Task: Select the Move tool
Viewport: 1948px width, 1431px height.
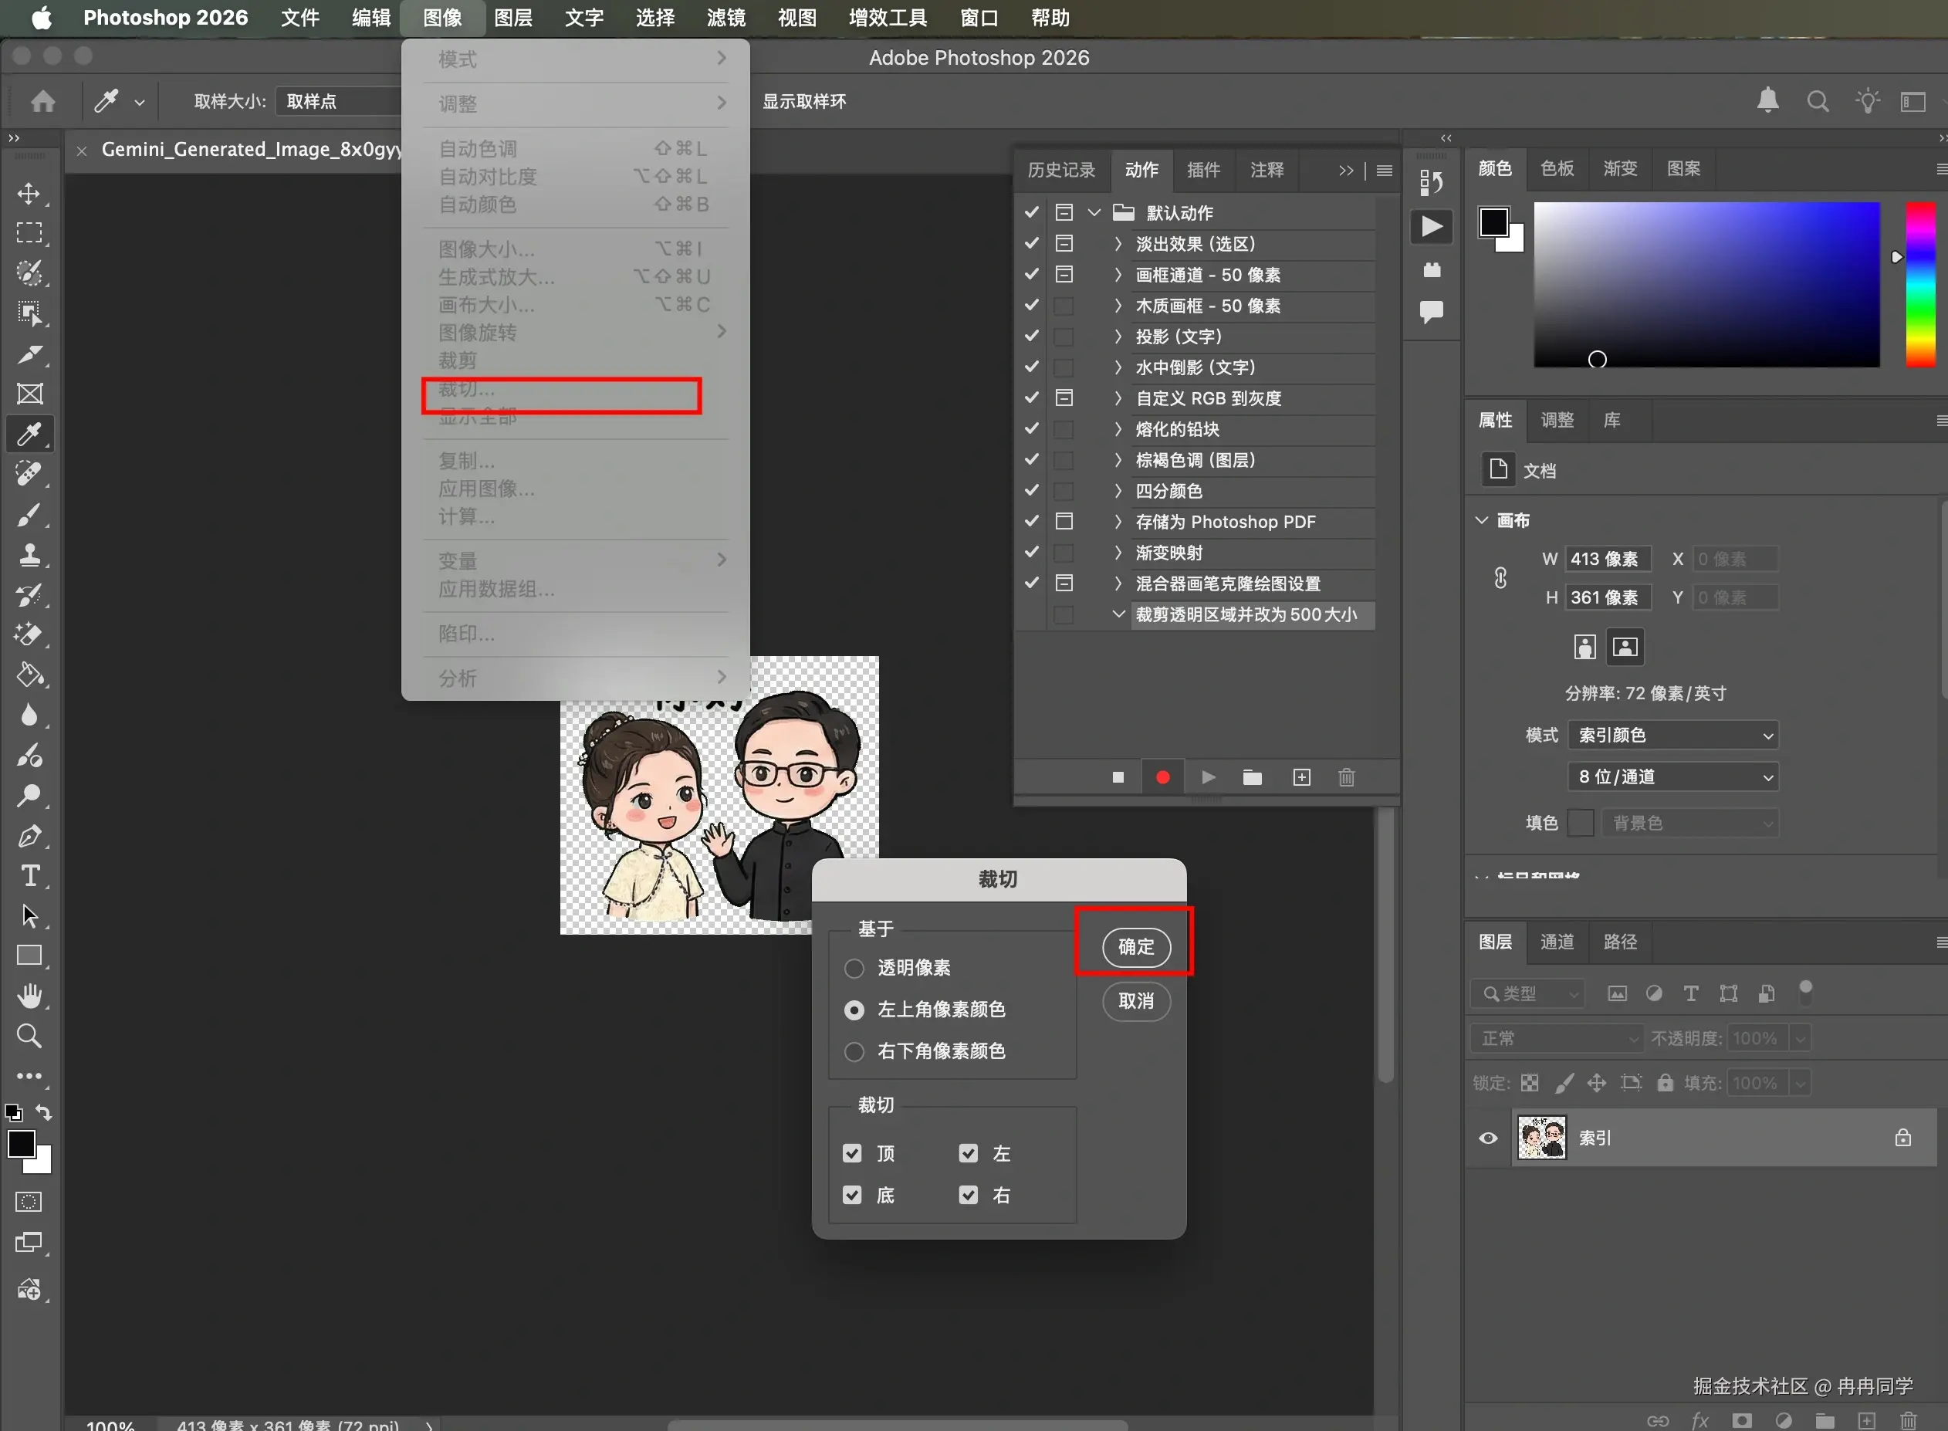Action: click(x=29, y=192)
